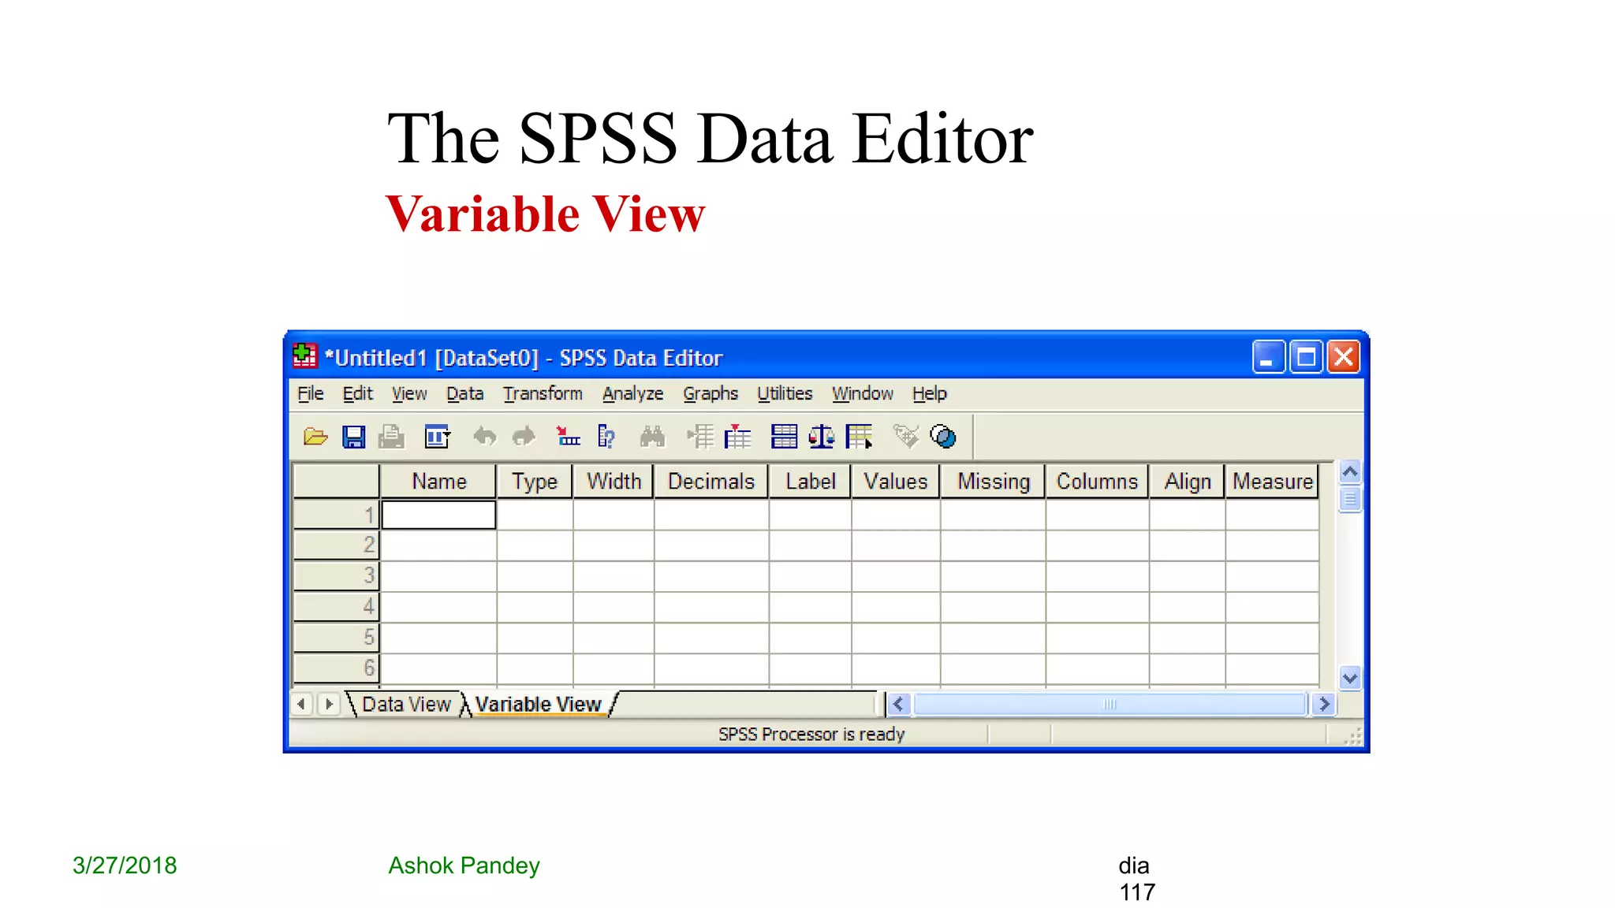Select row header 5
This screenshot has width=1615, height=908.
336,638
